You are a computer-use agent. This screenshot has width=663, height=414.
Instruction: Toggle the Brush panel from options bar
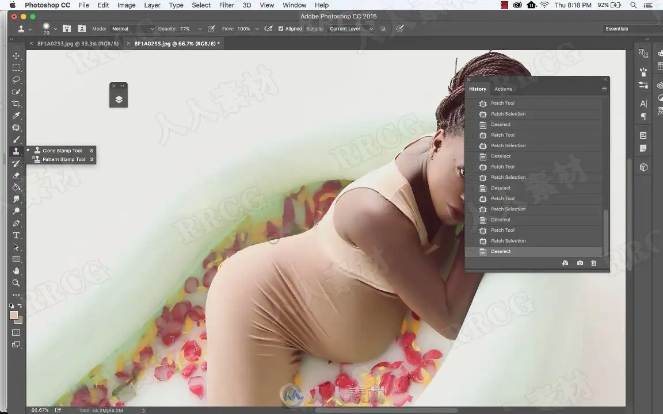[67, 28]
